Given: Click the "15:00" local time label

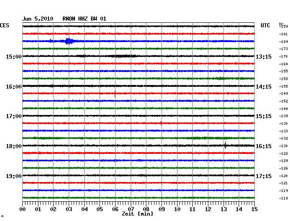Looking at the screenshot, I should point(14,56).
